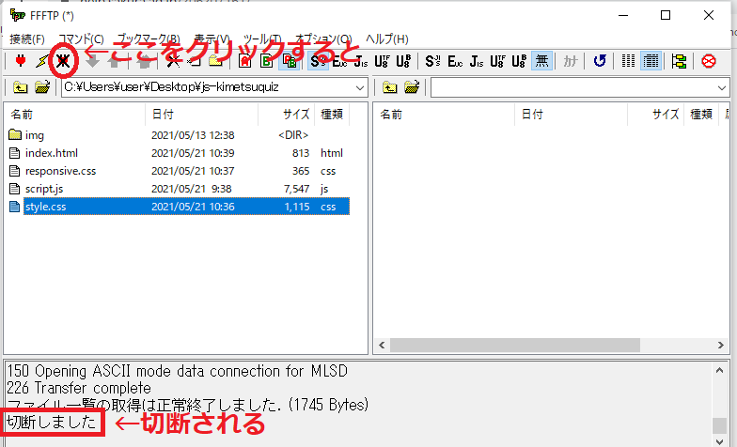Switch to details view icon
Viewport: 737px width, 447px height.
click(x=651, y=60)
